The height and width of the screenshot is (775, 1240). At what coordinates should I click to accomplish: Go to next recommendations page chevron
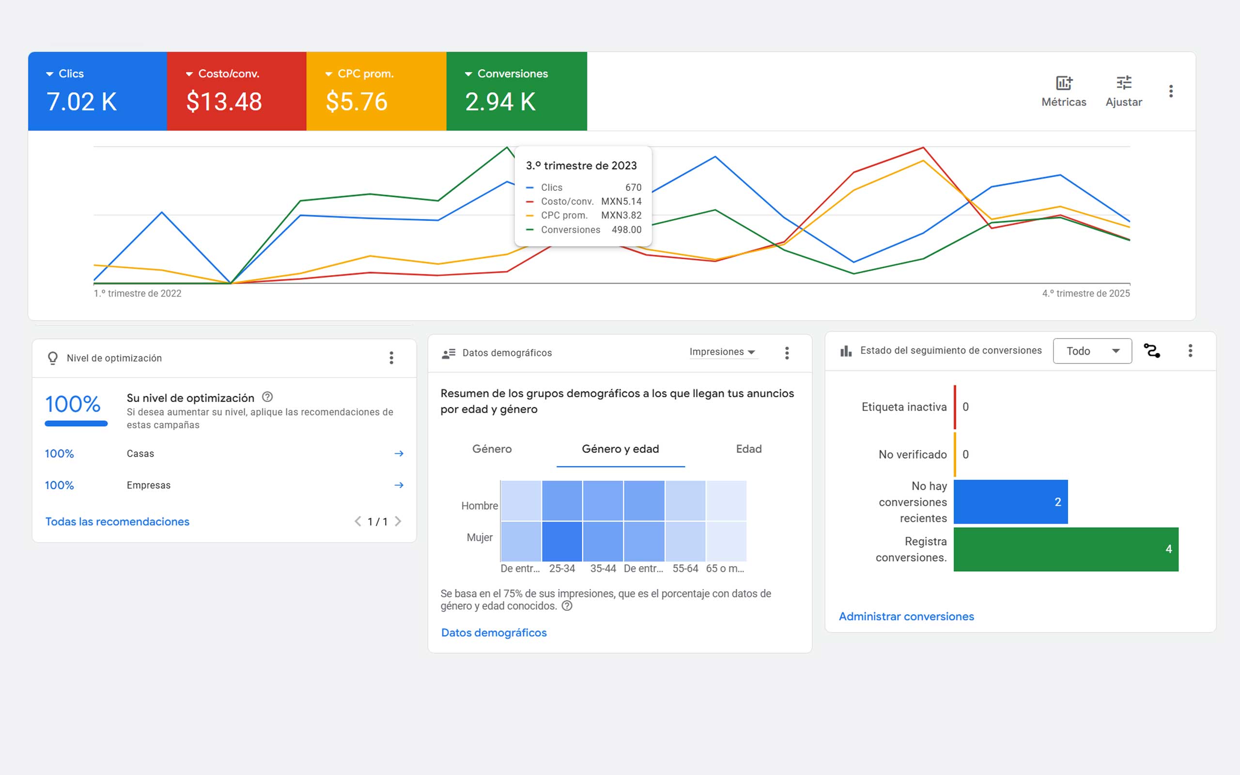click(398, 521)
